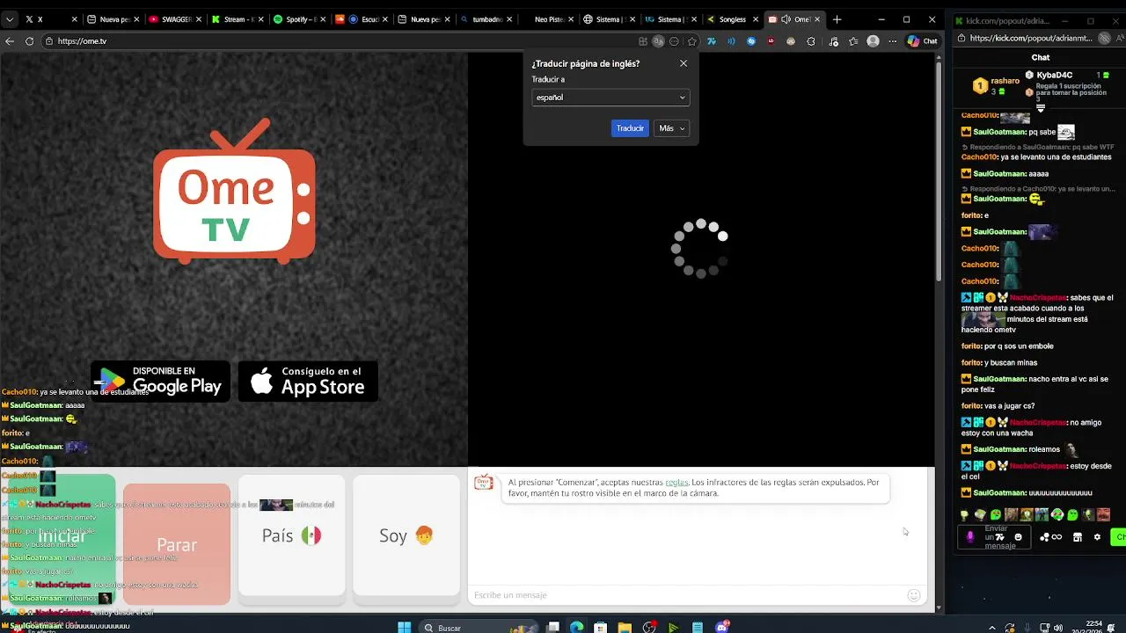Viewport: 1126px width, 633px height.
Task: Switch to the tumbadno search tab
Action: (486, 19)
